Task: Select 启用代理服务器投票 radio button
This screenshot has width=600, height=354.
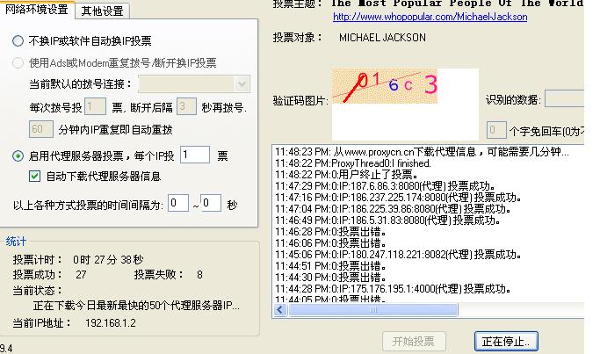Action: (18, 155)
